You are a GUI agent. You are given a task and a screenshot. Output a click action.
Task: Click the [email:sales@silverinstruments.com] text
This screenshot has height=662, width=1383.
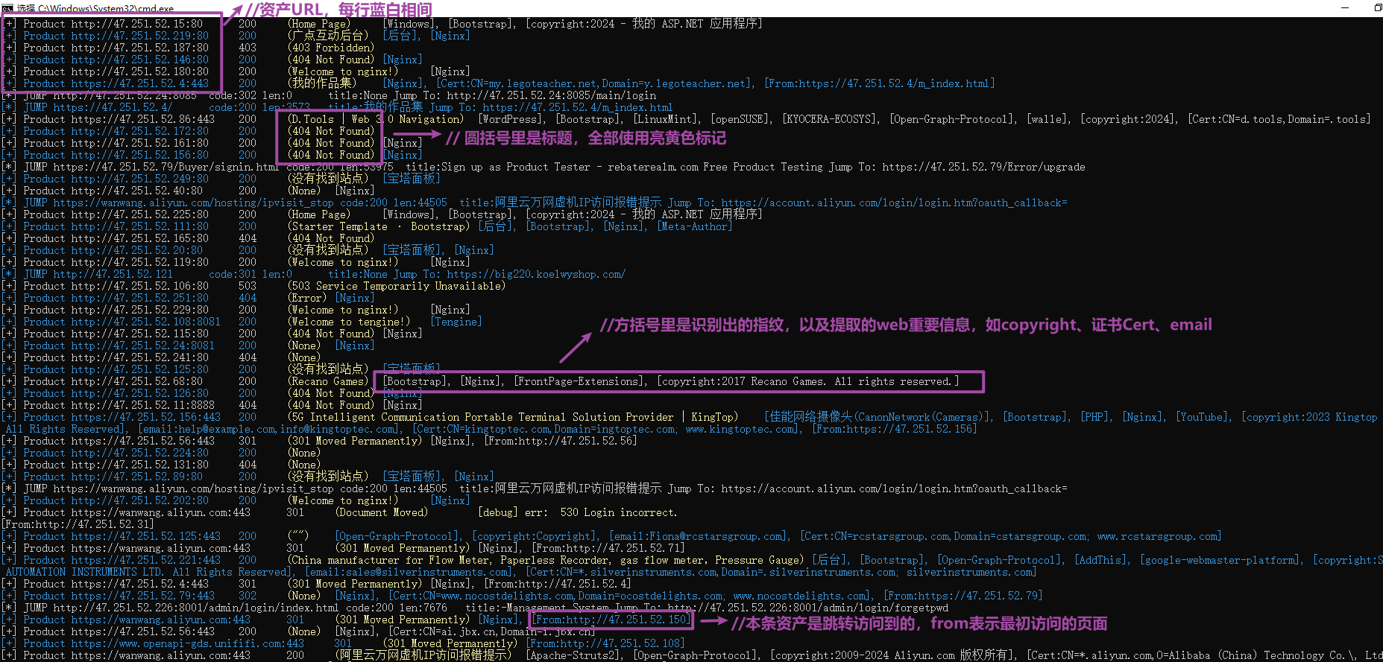(x=411, y=572)
